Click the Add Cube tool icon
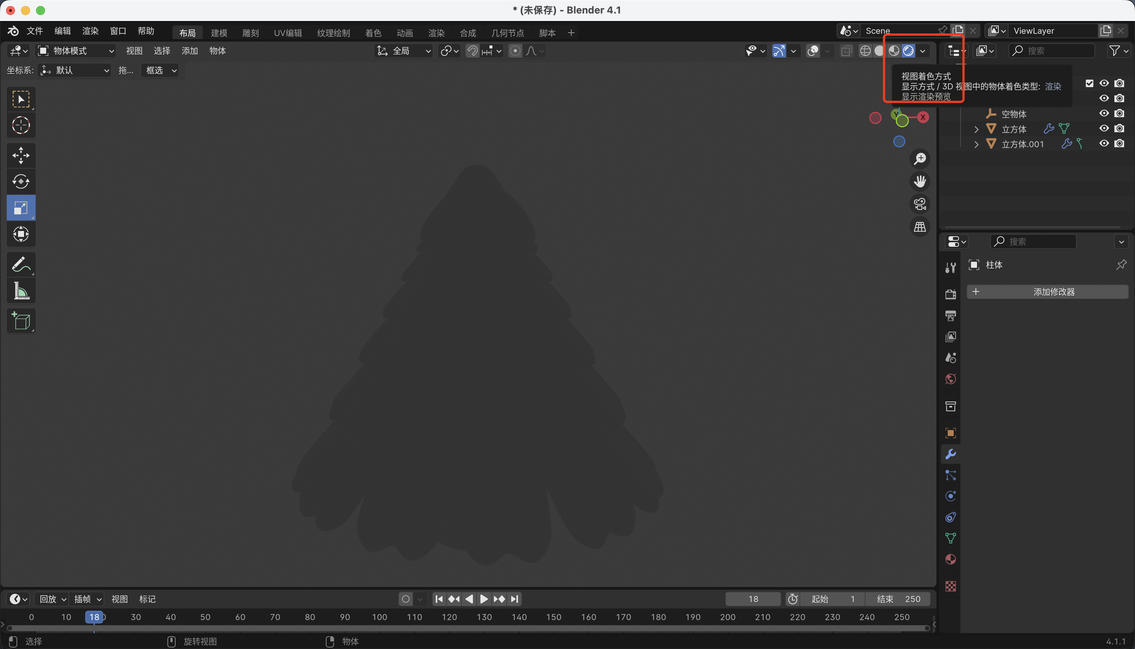This screenshot has height=649, width=1135. coord(21,321)
